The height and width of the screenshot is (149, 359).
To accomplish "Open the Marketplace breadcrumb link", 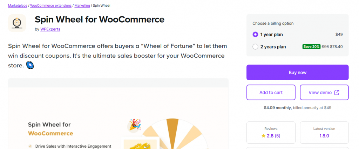I will [18, 6].
